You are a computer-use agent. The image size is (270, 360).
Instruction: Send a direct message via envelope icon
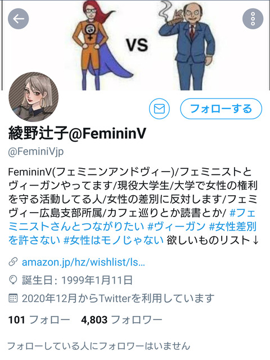point(159,109)
